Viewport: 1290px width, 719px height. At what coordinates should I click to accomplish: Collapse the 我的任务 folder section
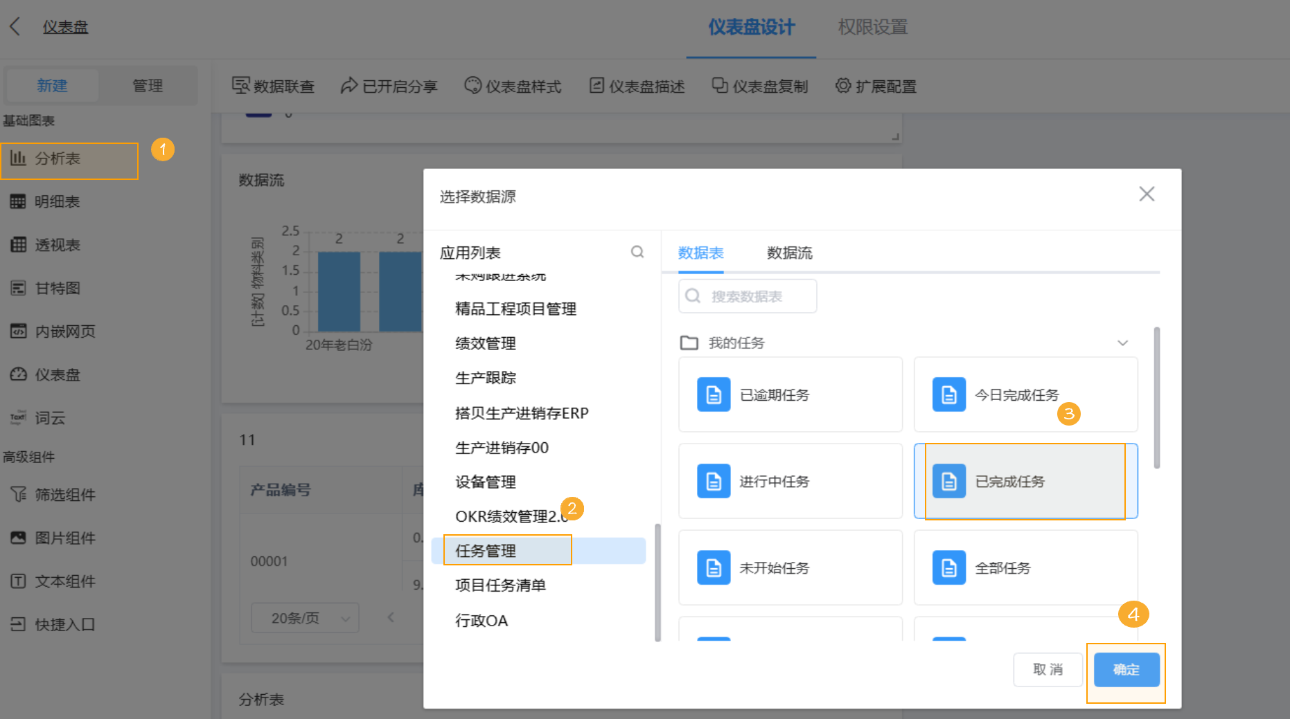1124,342
